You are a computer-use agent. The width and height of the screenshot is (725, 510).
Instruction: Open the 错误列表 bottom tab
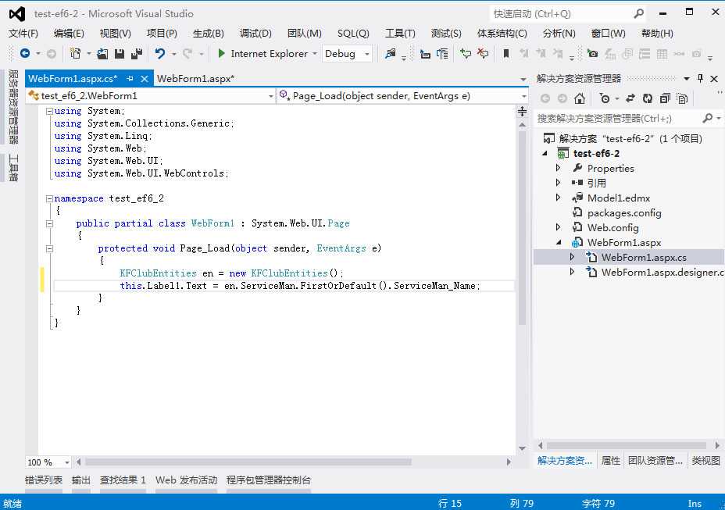point(44,480)
